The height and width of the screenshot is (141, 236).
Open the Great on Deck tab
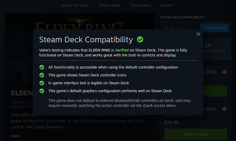click(75, 5)
